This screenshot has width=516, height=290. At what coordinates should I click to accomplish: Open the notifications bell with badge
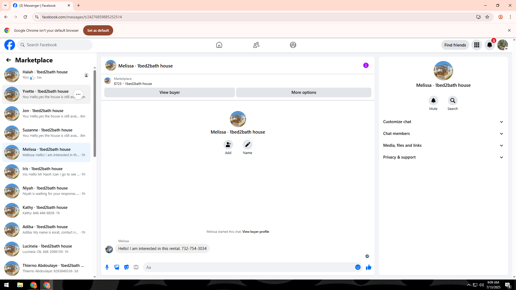tap(490, 45)
